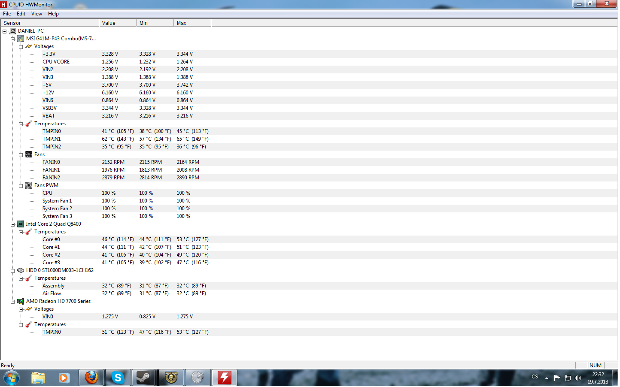The width and height of the screenshot is (620, 387).
Task: Open the Help menu
Action: click(x=53, y=14)
